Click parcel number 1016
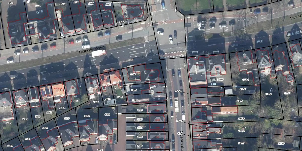 134,90
